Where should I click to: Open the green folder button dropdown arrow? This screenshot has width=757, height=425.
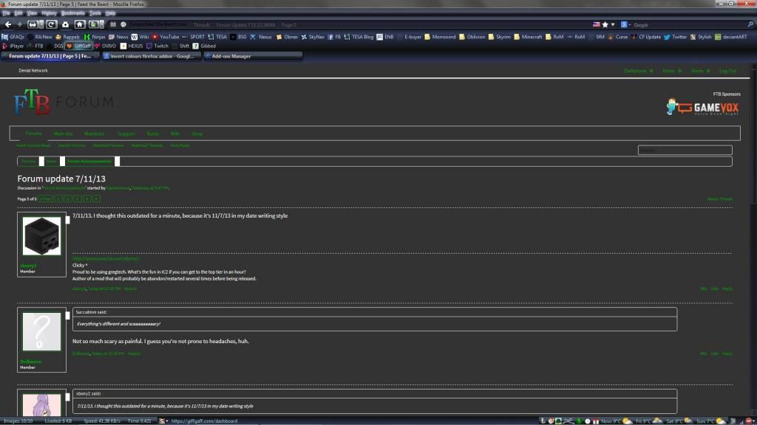(101, 24)
